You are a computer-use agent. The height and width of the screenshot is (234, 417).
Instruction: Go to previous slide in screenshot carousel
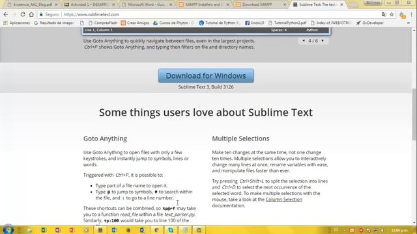coord(304,40)
